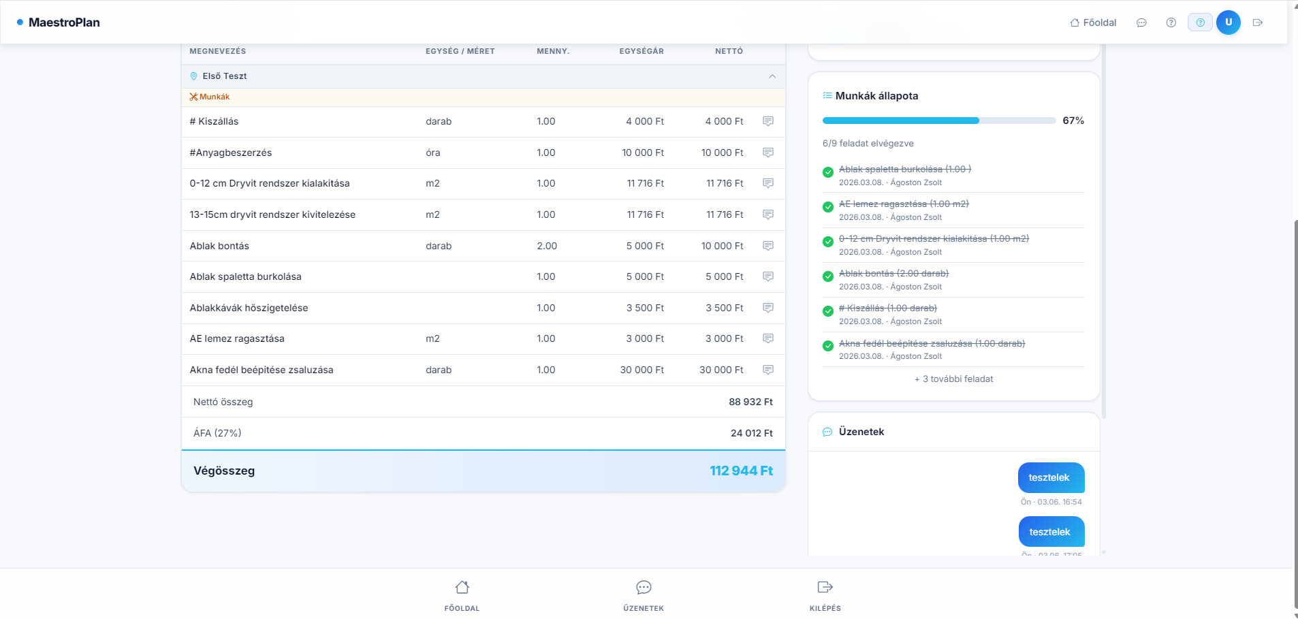Click comment icon on AE lemez ragasztása row
1298x619 pixels.
(x=767, y=338)
